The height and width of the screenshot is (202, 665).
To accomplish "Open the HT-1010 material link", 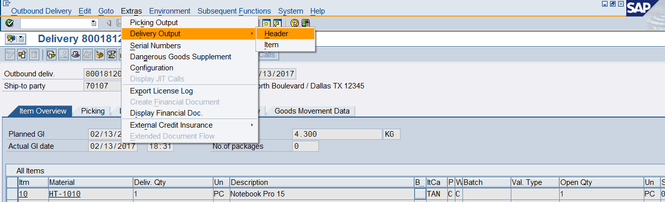I will 64,194.
